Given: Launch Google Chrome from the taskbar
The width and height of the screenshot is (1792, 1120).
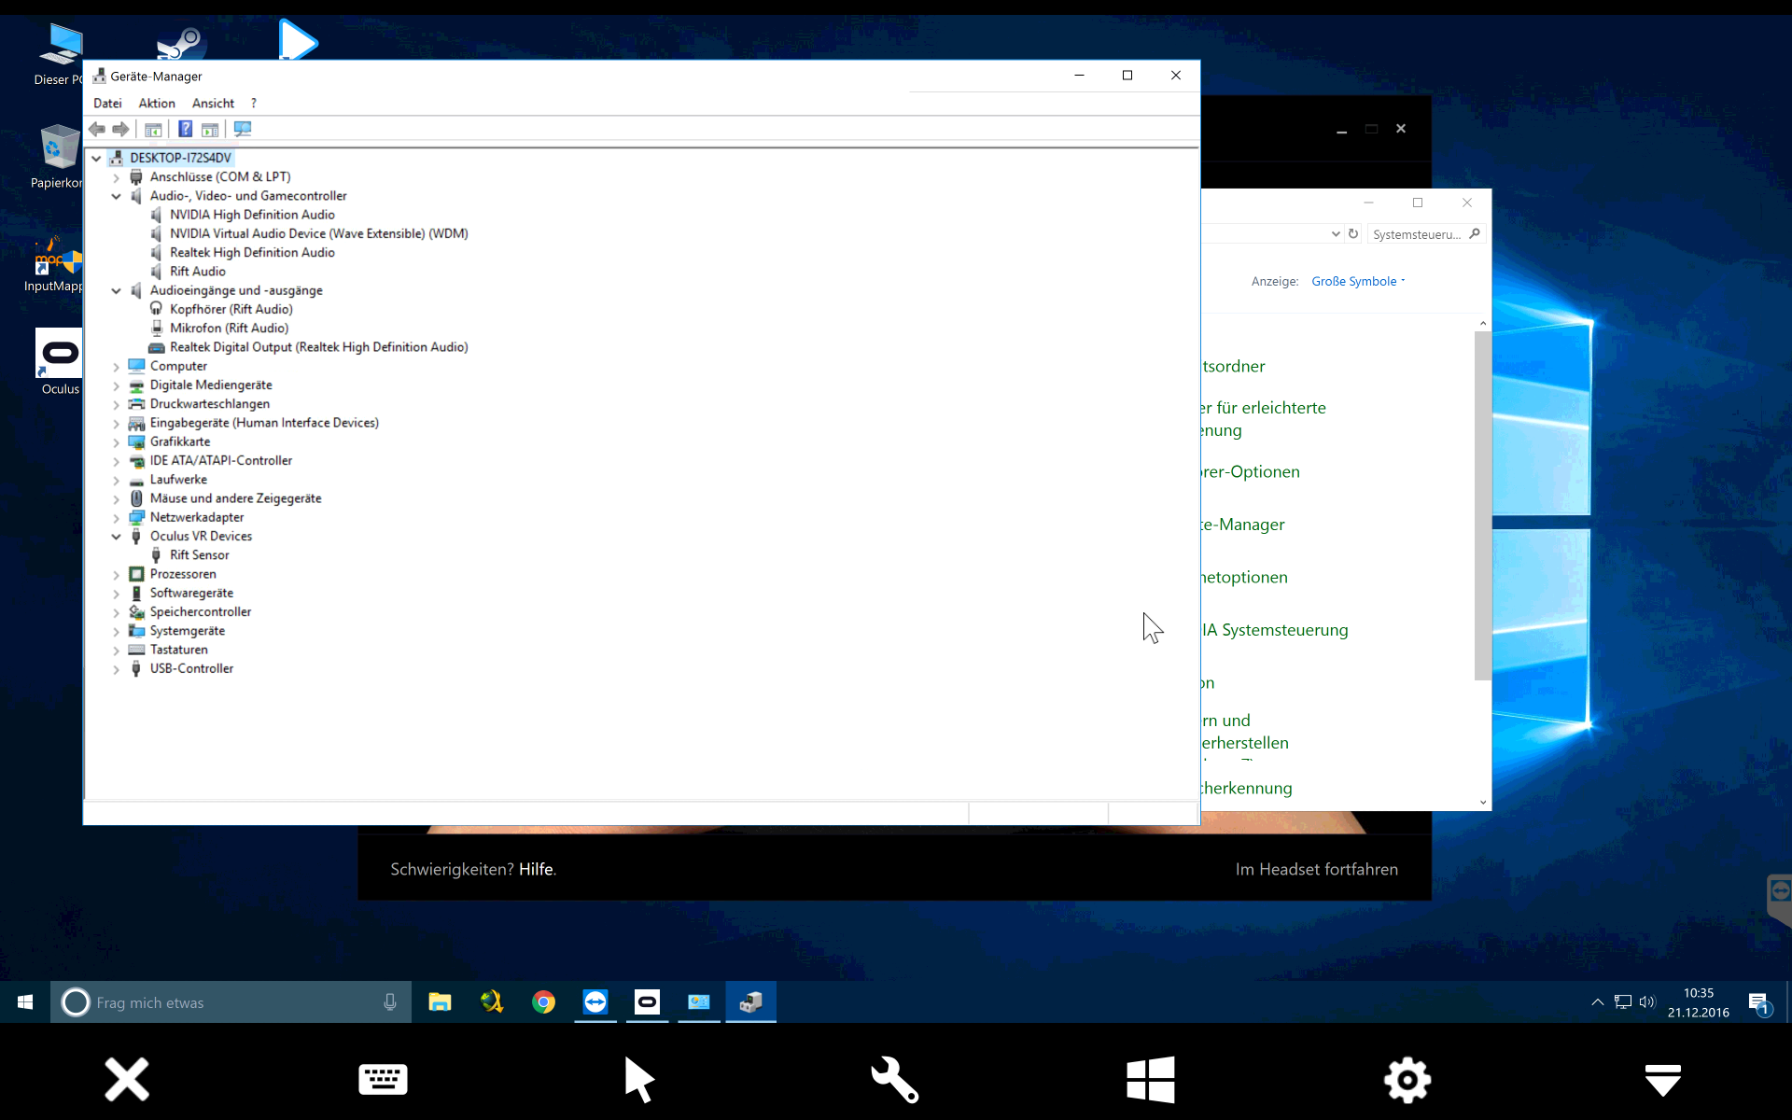Looking at the screenshot, I should (543, 1002).
